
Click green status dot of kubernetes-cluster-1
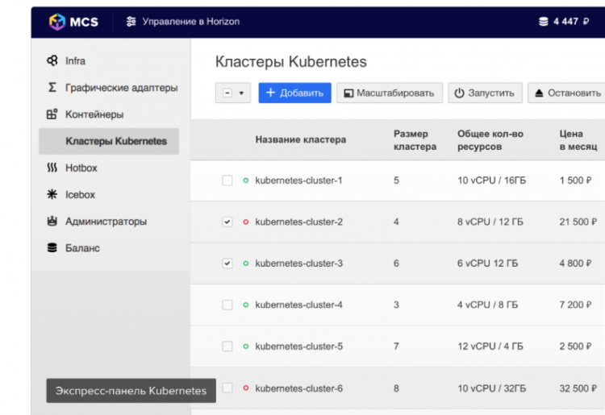246,181
